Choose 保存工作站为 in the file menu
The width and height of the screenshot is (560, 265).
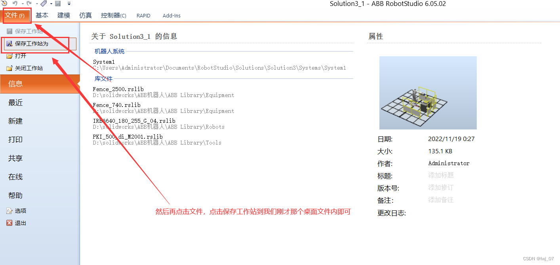[40, 44]
